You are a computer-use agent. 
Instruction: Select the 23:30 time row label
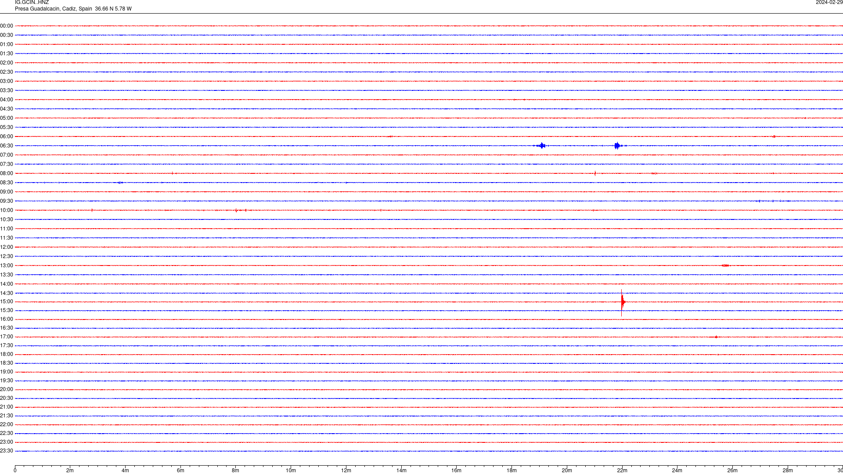7,451
